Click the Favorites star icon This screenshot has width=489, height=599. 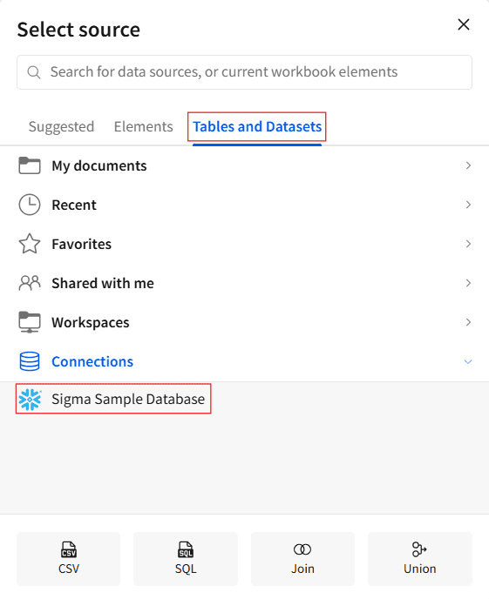tap(30, 244)
